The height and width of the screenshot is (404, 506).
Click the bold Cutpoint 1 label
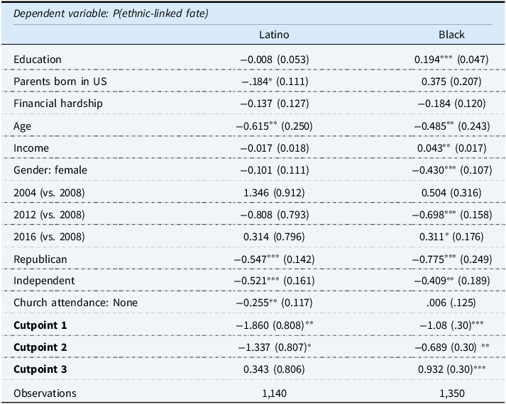click(x=40, y=325)
